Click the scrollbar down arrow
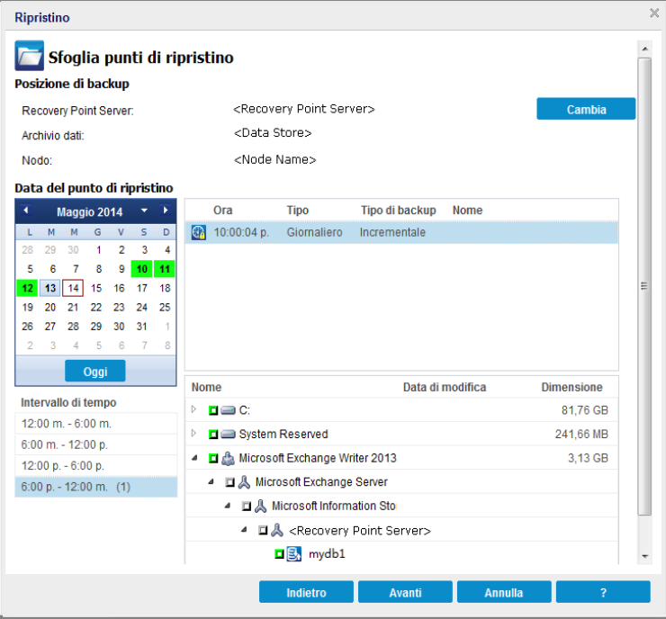The height and width of the screenshot is (619, 666). [x=644, y=556]
